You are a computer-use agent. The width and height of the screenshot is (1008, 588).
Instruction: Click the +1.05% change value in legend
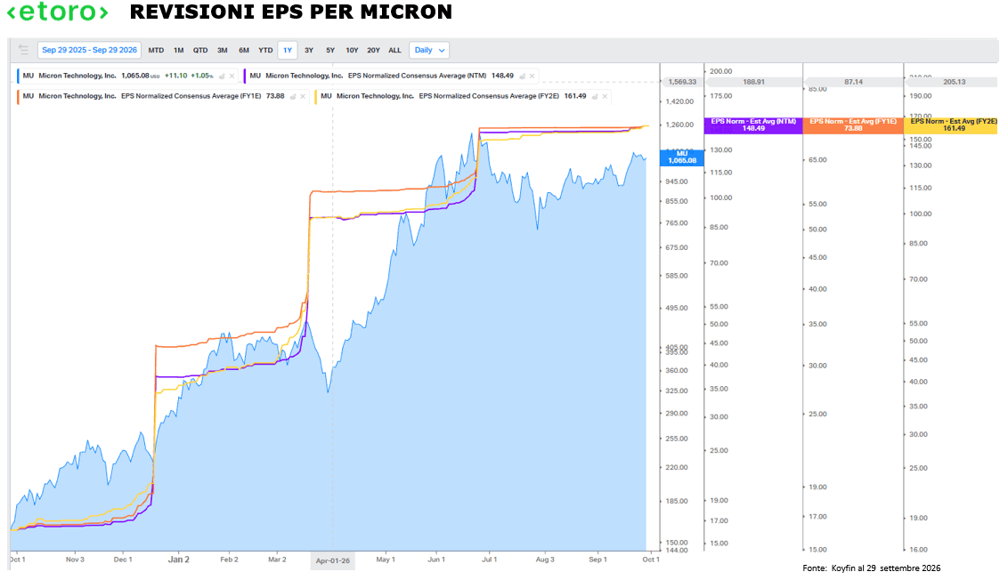202,76
